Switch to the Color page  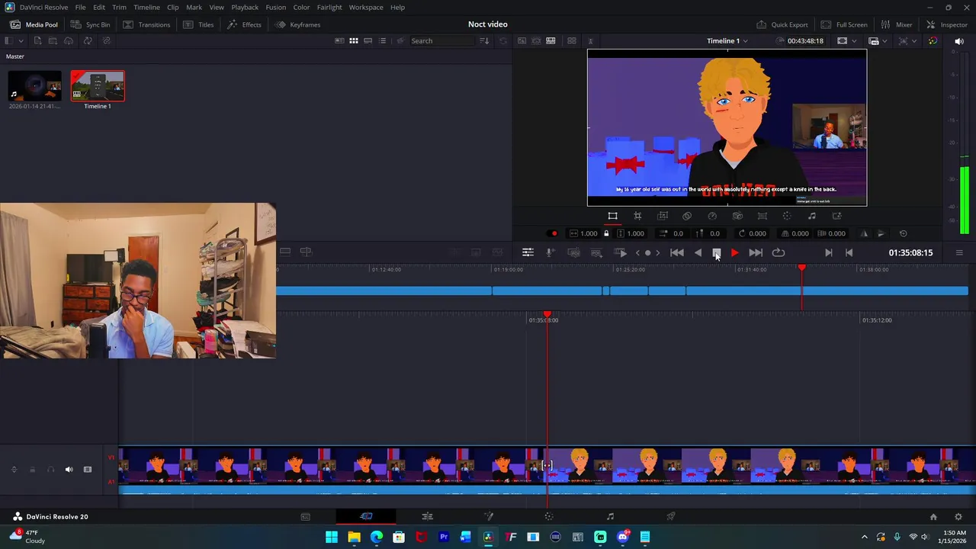(549, 516)
